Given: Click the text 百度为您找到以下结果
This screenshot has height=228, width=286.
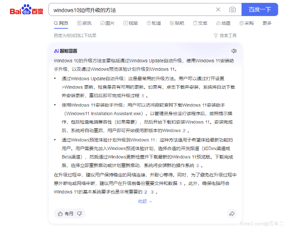Looking at the screenshot, I should [75, 35].
